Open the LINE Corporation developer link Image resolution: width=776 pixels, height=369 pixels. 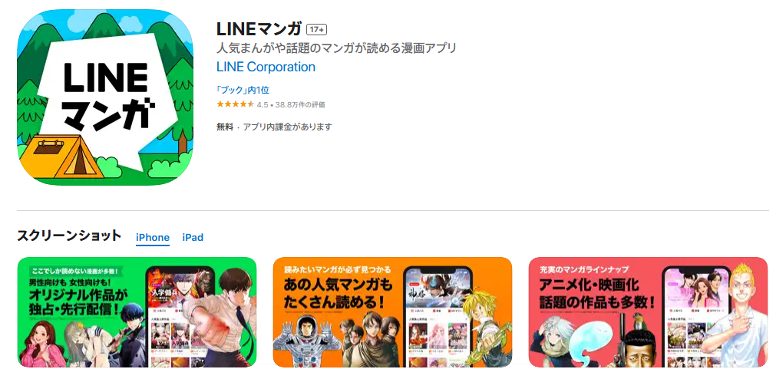266,67
